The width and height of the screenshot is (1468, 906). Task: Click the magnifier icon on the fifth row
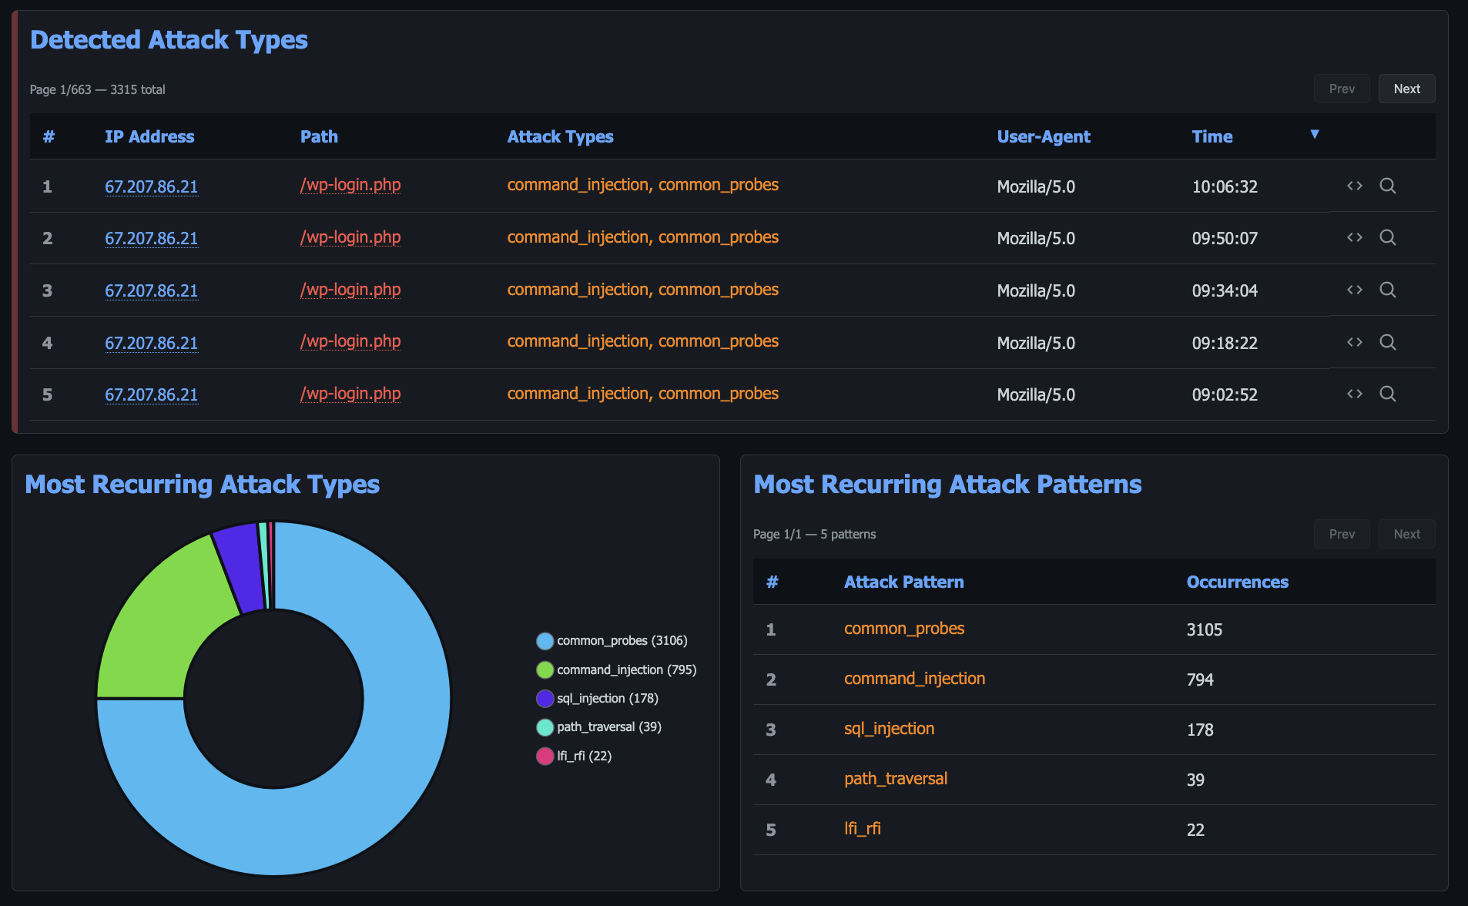click(1388, 394)
